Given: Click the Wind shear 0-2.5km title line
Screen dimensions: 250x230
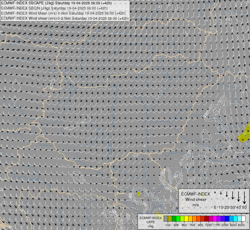Looking at the screenshot, I should click(x=65, y=18).
